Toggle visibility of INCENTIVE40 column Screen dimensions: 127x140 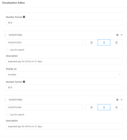coord(117,100)
